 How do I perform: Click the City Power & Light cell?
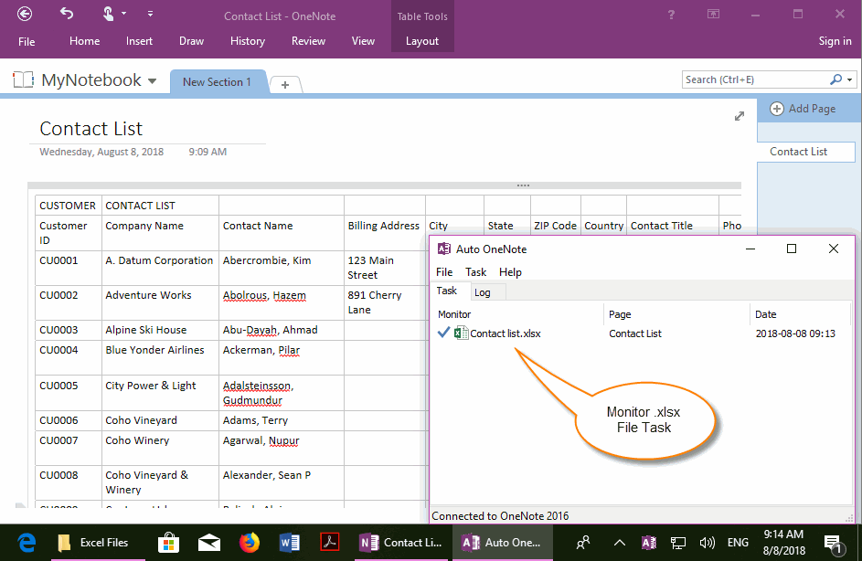click(x=160, y=393)
